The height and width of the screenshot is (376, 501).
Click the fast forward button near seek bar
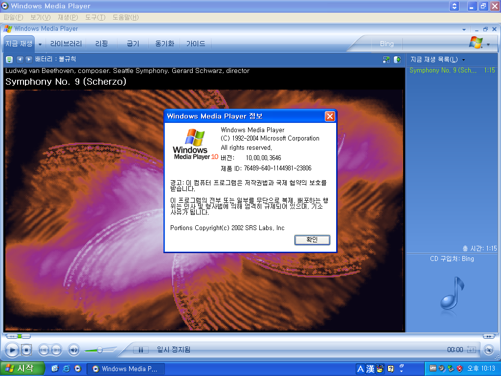pos(489,336)
